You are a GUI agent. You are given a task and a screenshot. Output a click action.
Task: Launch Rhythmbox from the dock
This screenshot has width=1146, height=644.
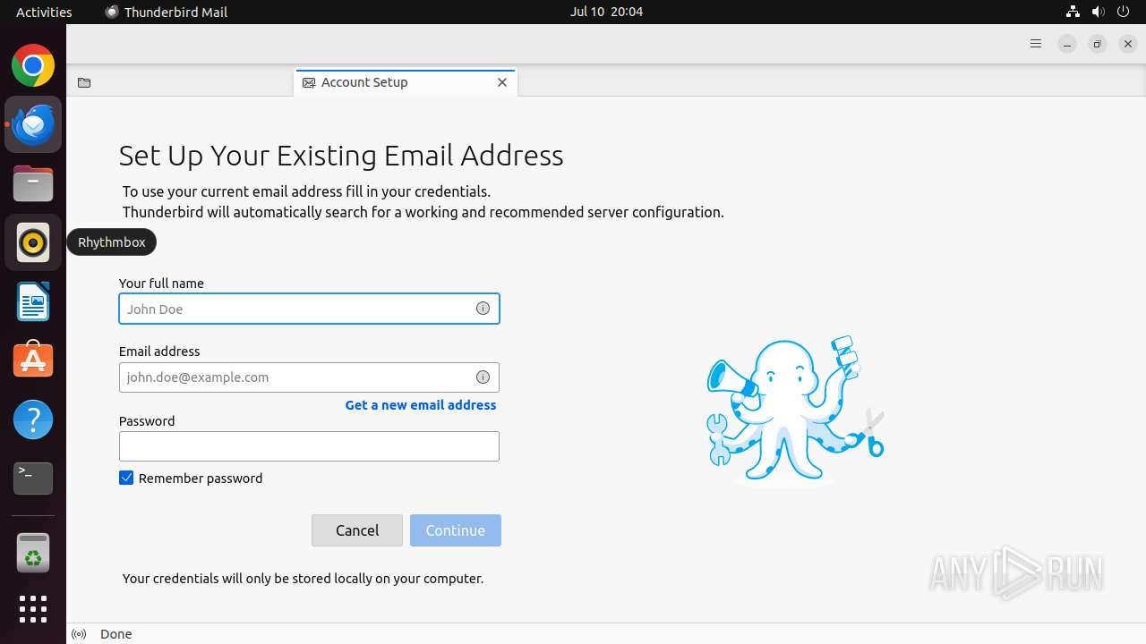click(33, 242)
